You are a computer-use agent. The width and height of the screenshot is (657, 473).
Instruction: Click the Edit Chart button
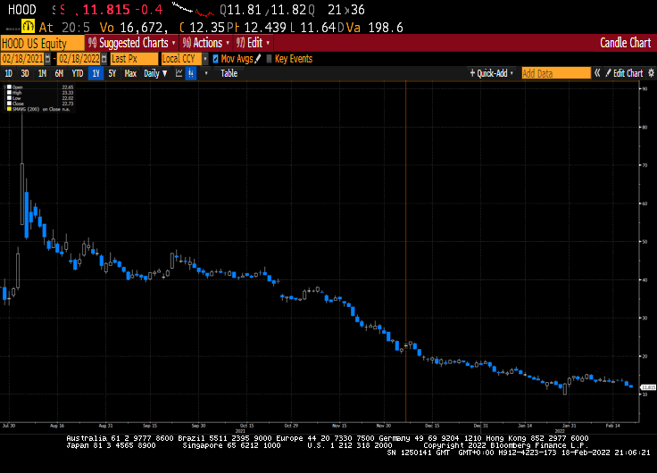(x=624, y=73)
